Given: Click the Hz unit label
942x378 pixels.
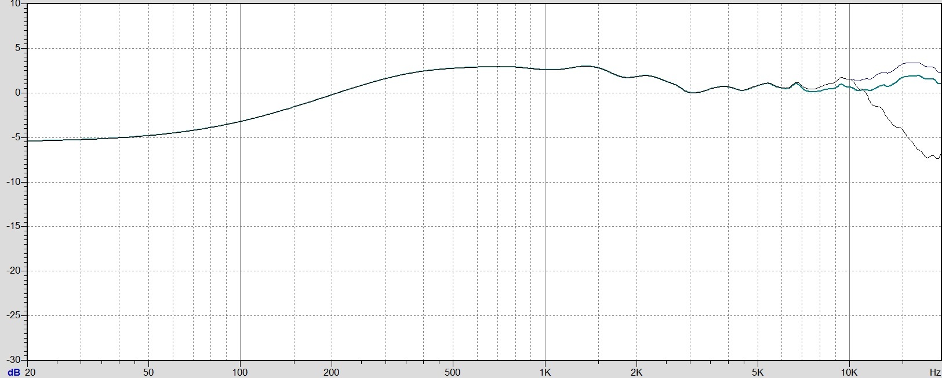Looking at the screenshot, I should point(934,372).
